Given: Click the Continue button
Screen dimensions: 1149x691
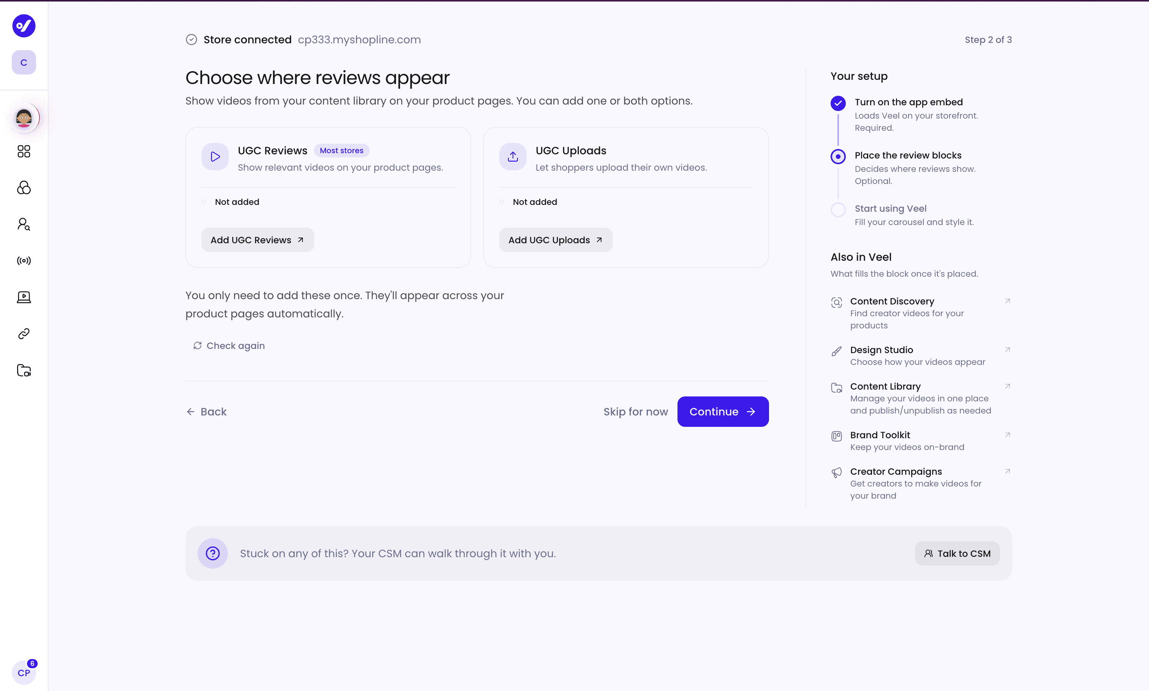Looking at the screenshot, I should [x=723, y=412].
